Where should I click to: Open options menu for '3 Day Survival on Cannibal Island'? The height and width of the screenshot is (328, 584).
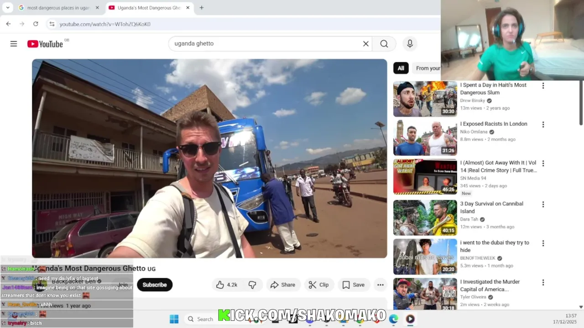tap(543, 205)
